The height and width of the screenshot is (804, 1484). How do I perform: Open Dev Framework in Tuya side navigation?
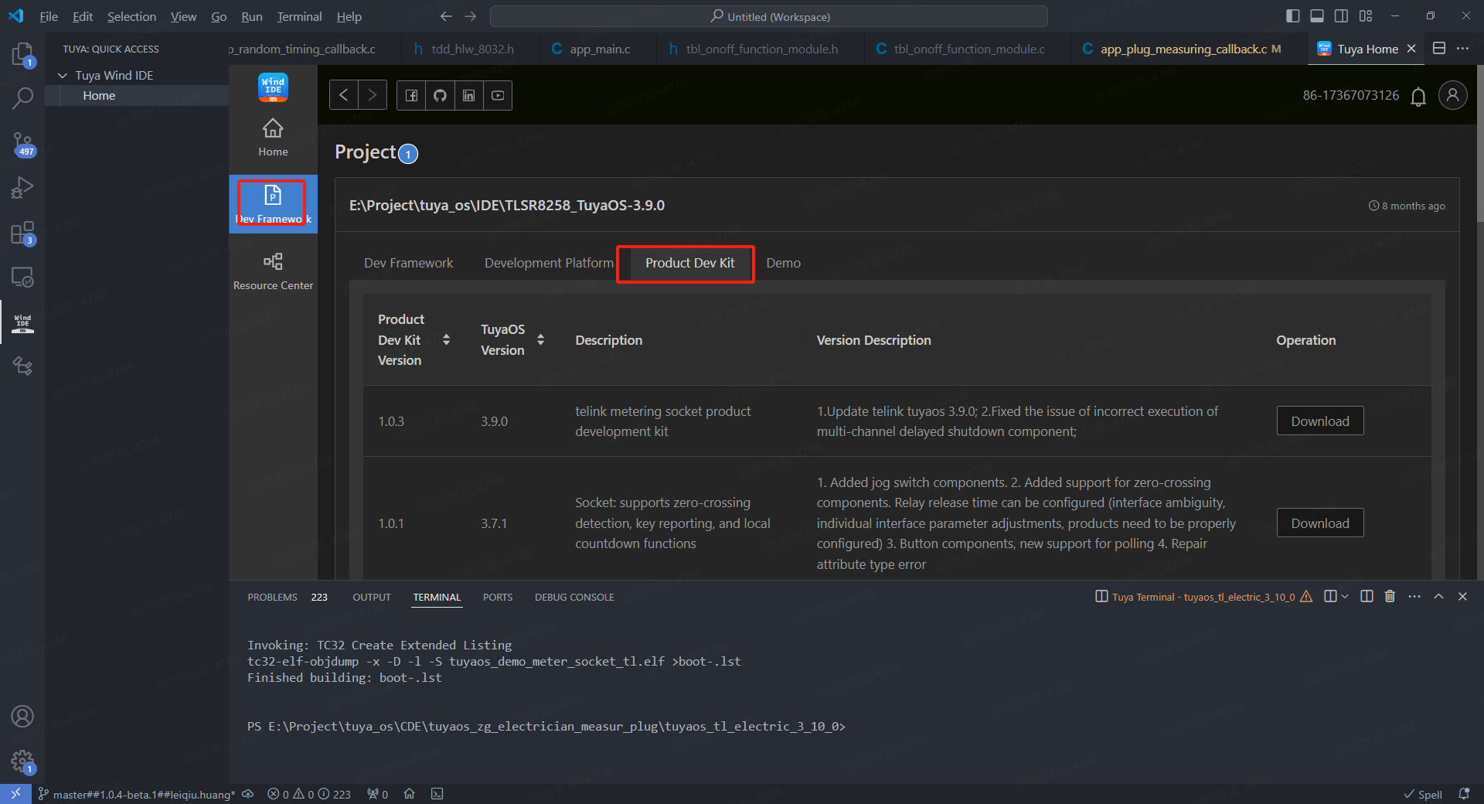pos(273,204)
